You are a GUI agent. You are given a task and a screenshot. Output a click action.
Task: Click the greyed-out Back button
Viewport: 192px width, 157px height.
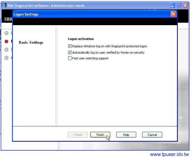pyautogui.click(x=78, y=135)
